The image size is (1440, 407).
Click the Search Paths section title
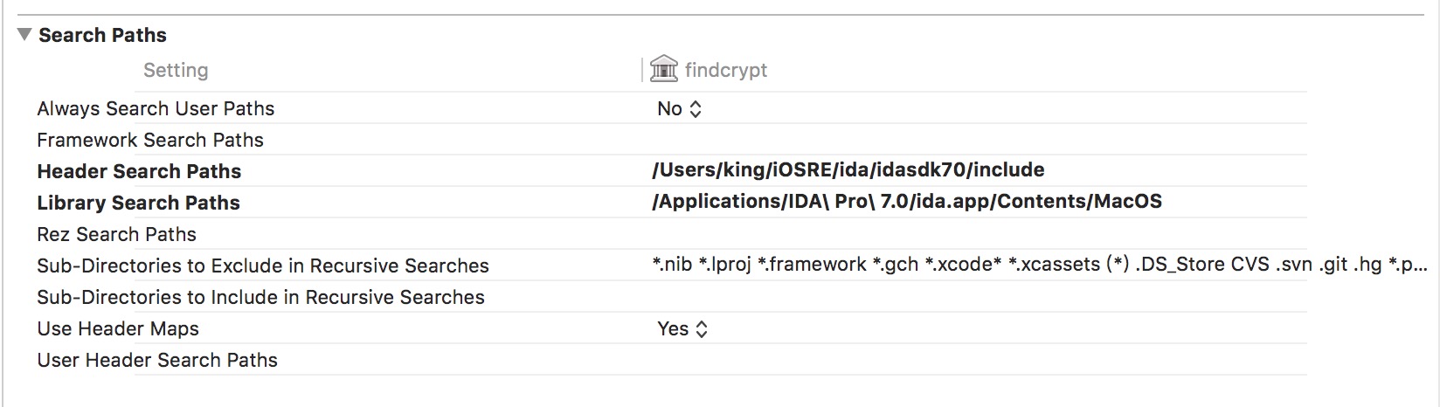tap(102, 35)
